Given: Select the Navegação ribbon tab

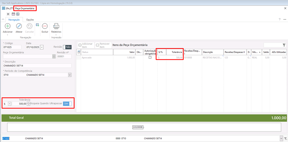Looking at the screenshot, I should point(14,19).
